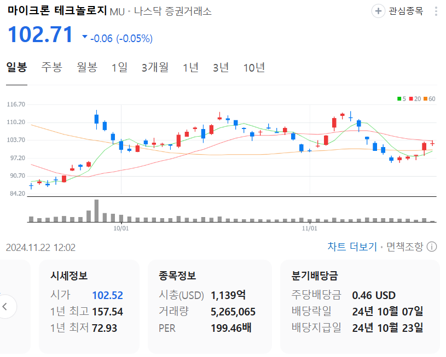
Task: Click the 배당락일 date 24년 10월 07일
Action: click(x=387, y=312)
